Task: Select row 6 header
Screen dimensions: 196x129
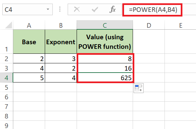Action: coord(7,97)
